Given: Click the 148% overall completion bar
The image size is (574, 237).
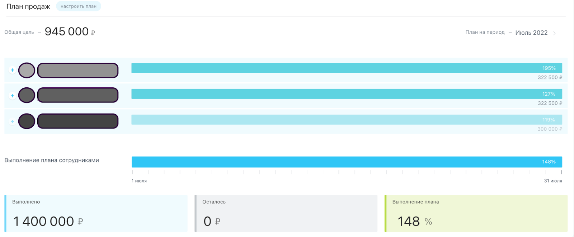Looking at the screenshot, I should [347, 162].
